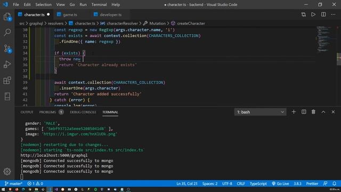Open the Source Control view
This screenshot has width=341, height=192.
[7, 49]
